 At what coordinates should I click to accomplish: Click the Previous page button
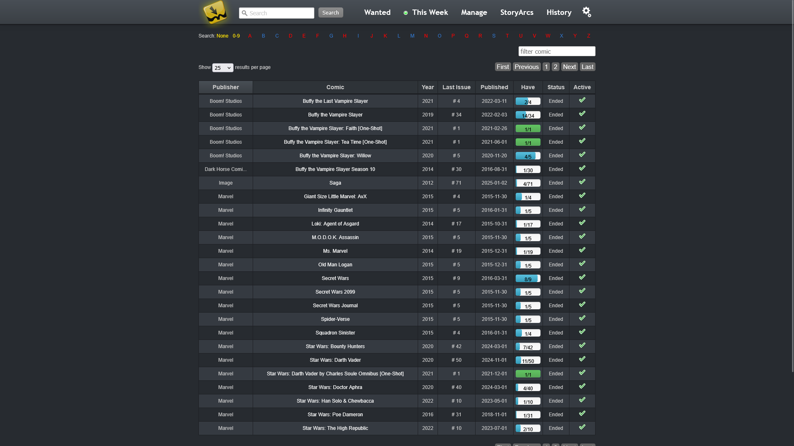point(527,67)
